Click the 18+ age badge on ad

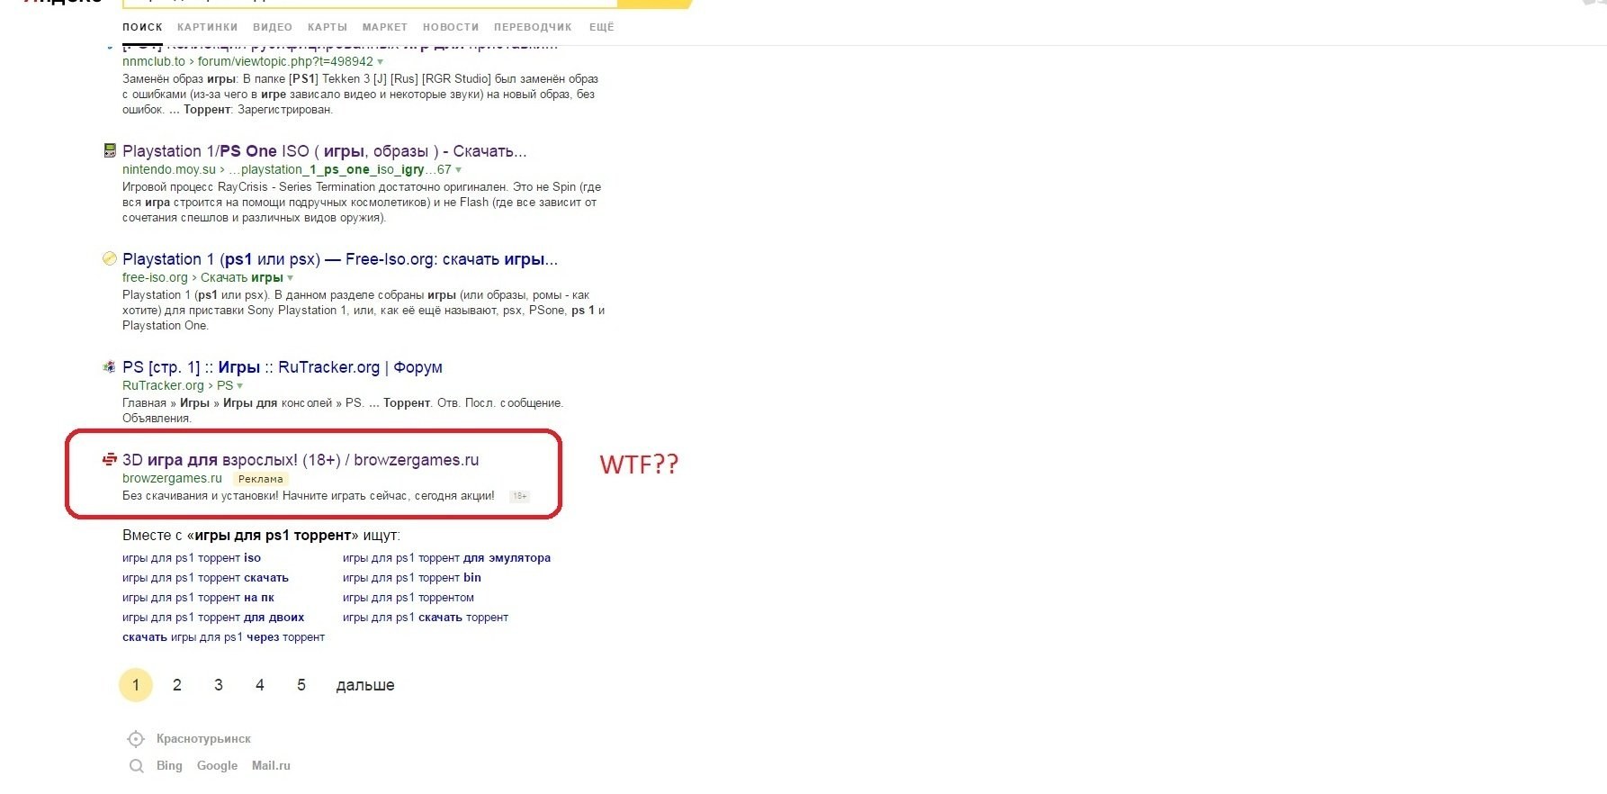tap(520, 496)
